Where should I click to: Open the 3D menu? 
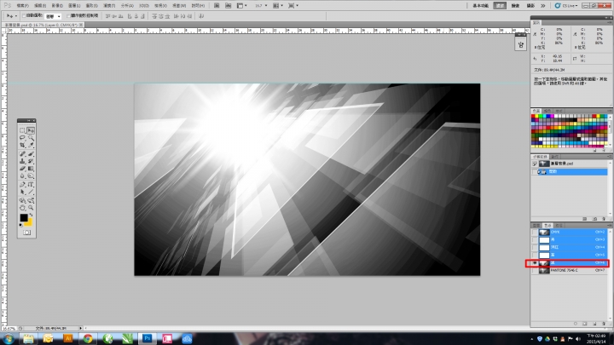(144, 5)
